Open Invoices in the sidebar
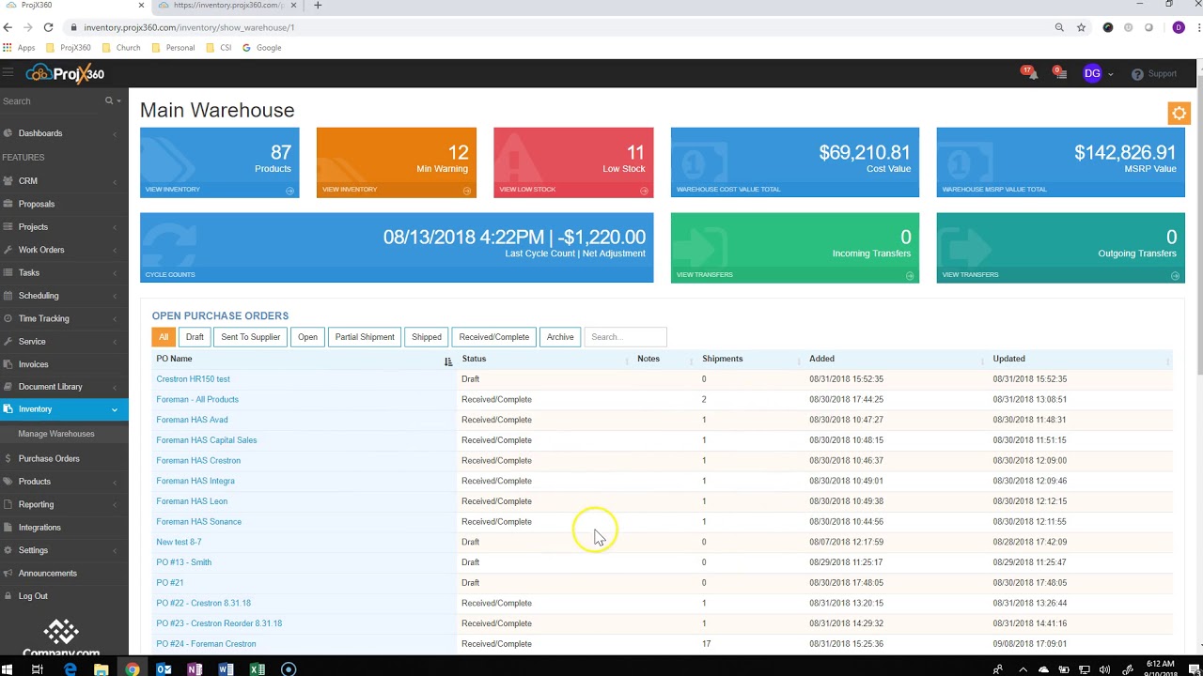1203x676 pixels. click(x=34, y=364)
